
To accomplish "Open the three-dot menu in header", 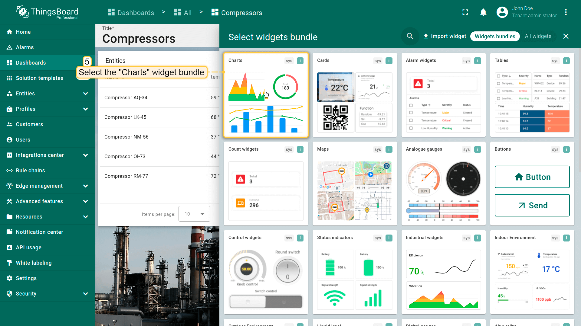I will [566, 12].
